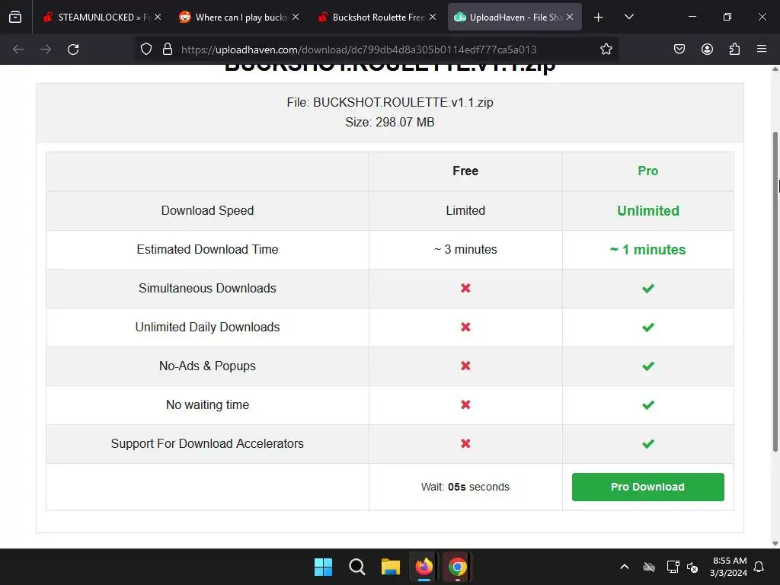
Task: Click the 'Download Speed' row label
Action: pyautogui.click(x=207, y=210)
